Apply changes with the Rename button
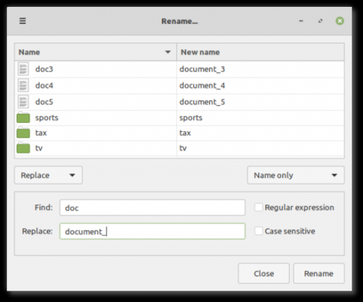This screenshot has width=363, height=302. tap(318, 273)
